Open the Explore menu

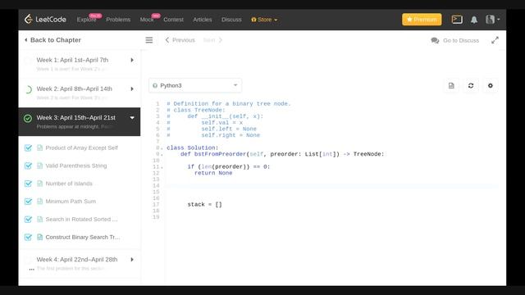[x=86, y=20]
